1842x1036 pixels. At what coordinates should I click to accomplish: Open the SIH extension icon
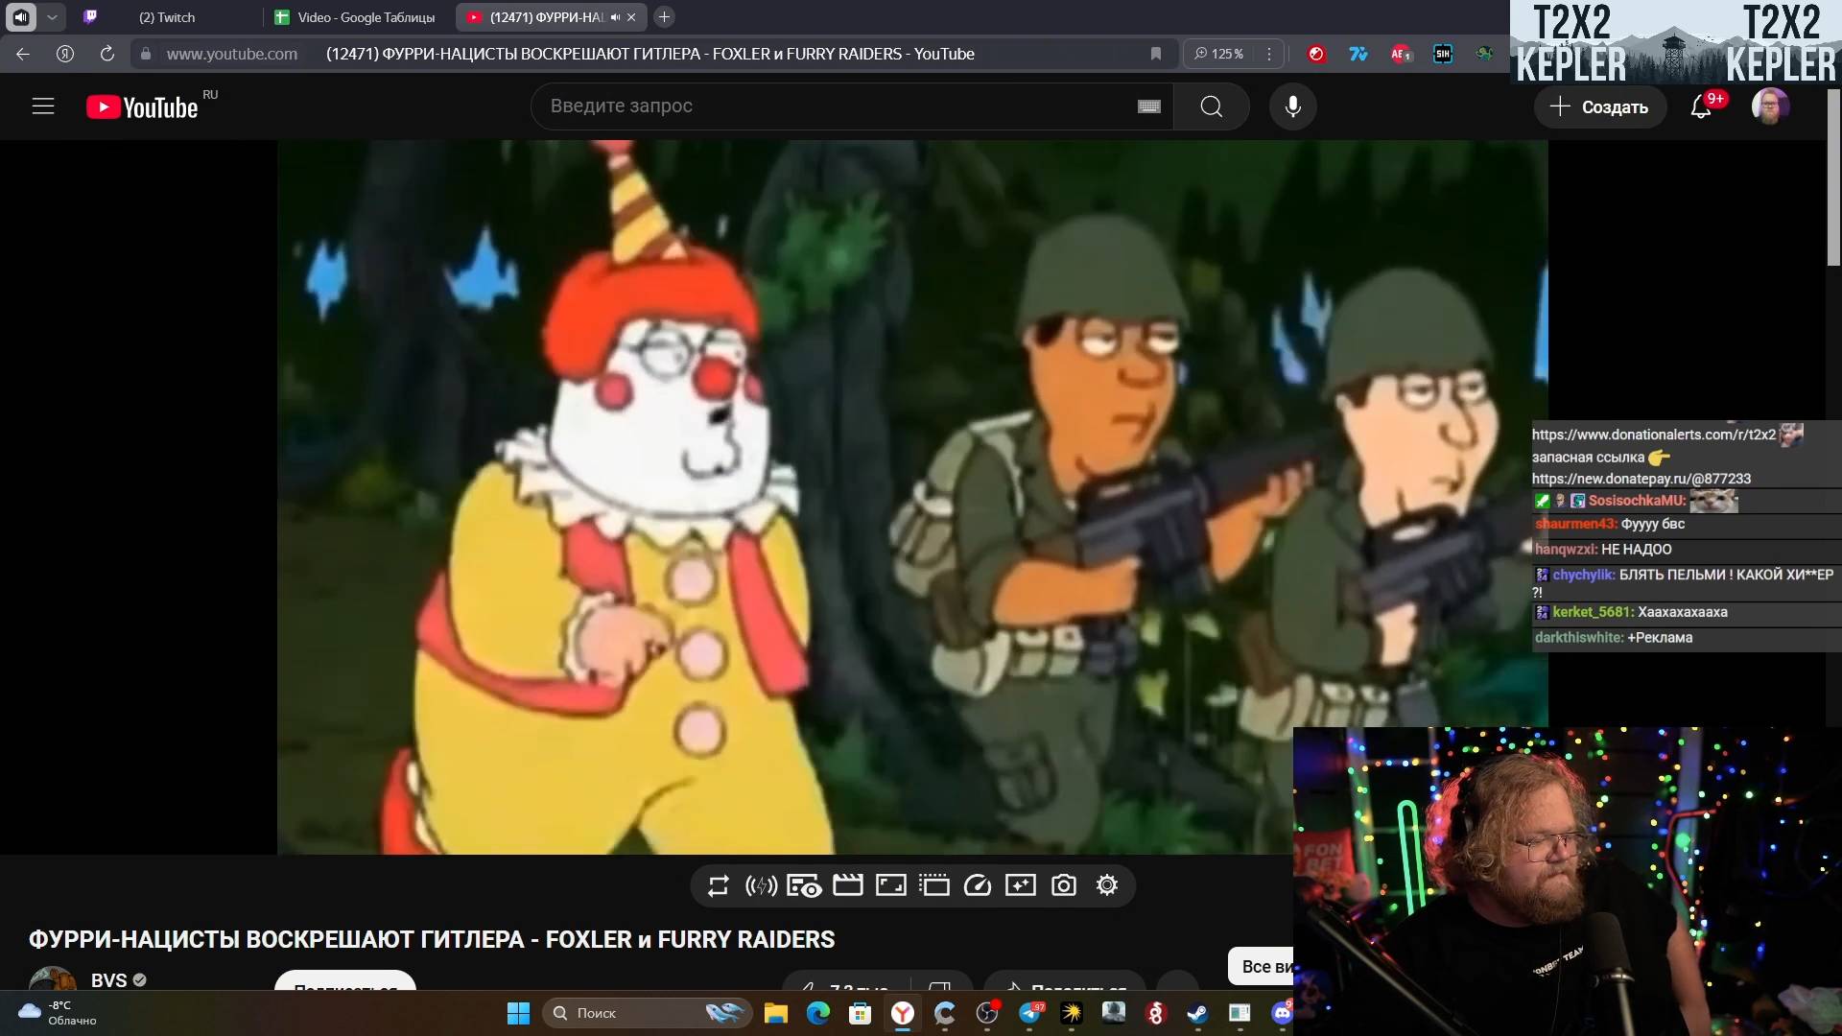pyautogui.click(x=1443, y=55)
